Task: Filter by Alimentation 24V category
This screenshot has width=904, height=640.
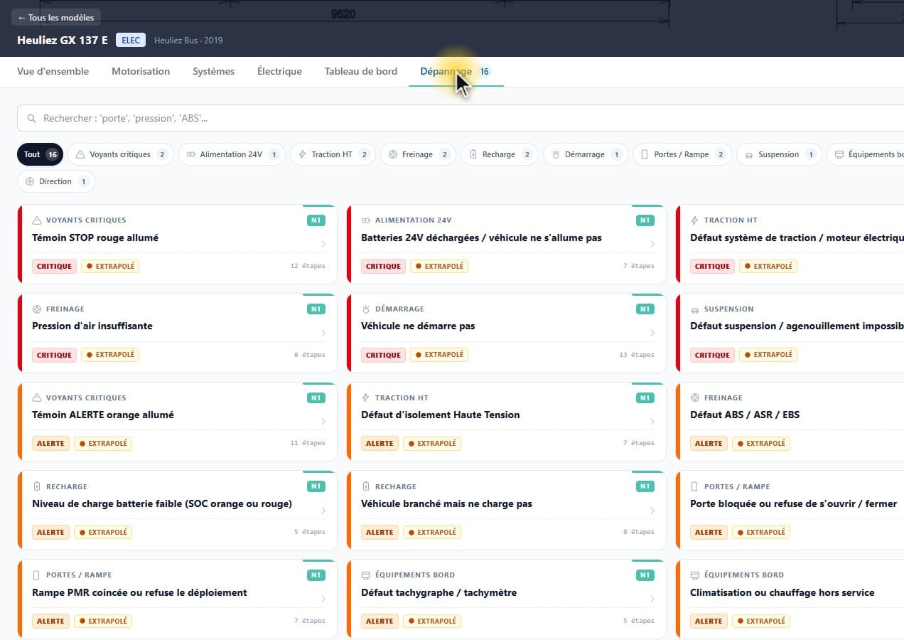Action: (x=231, y=154)
